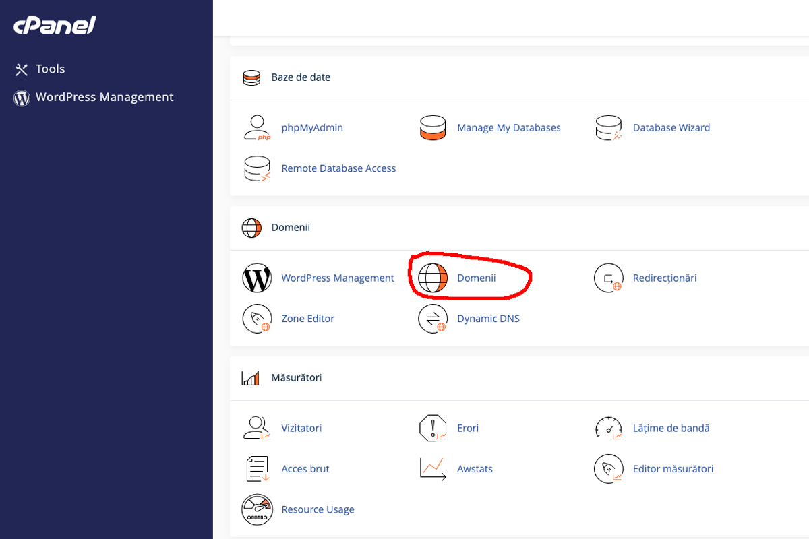The height and width of the screenshot is (539, 809).
Task: Open Tools in the sidebar
Action: [51, 69]
